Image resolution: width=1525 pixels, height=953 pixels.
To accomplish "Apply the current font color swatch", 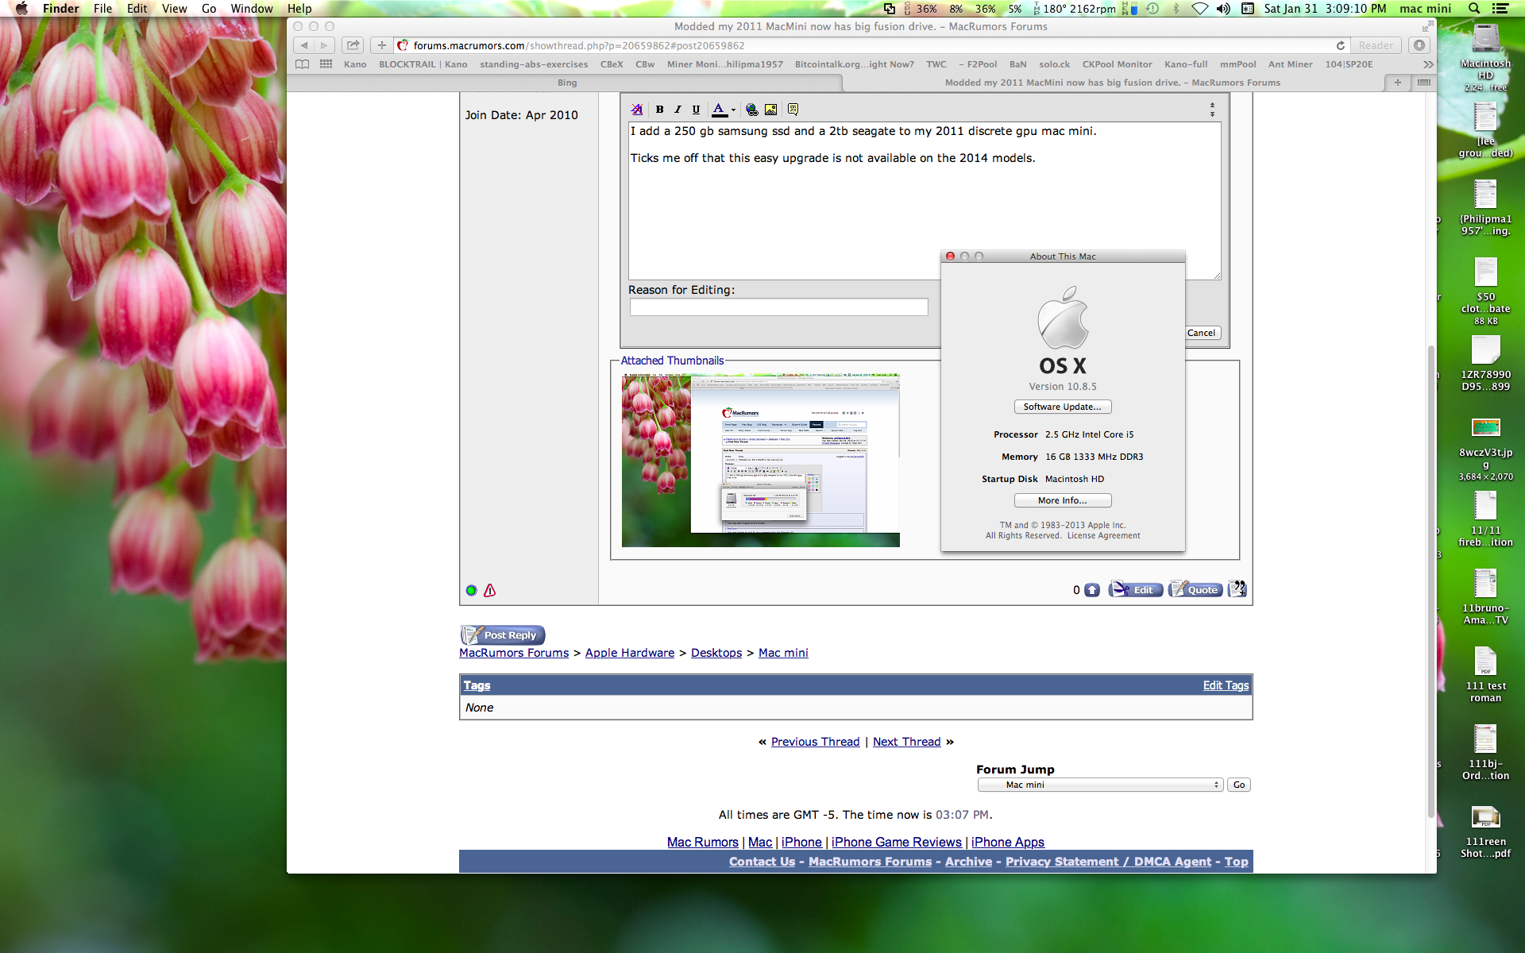I will [x=719, y=110].
